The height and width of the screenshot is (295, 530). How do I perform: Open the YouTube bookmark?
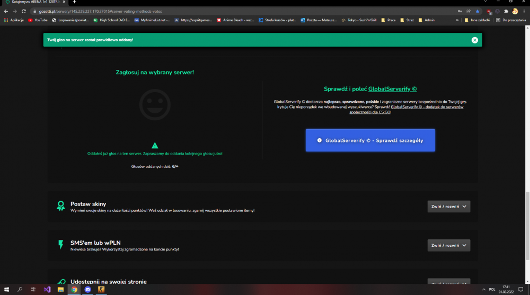pos(38,20)
